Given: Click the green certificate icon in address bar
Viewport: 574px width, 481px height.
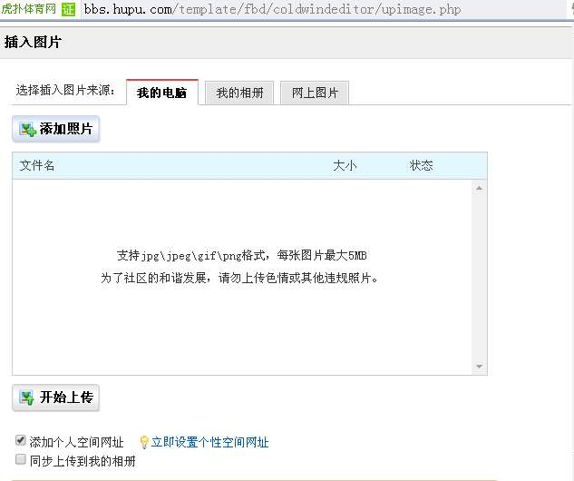Looking at the screenshot, I should (x=68, y=9).
